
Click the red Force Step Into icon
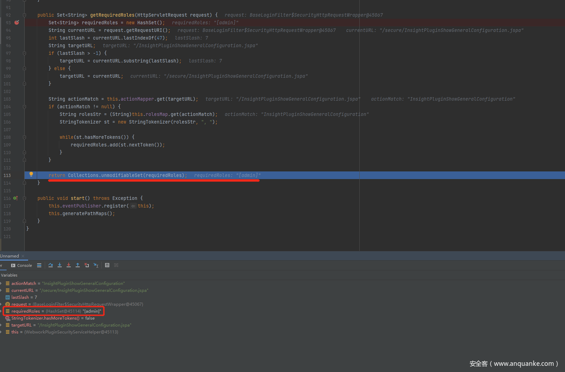68,265
